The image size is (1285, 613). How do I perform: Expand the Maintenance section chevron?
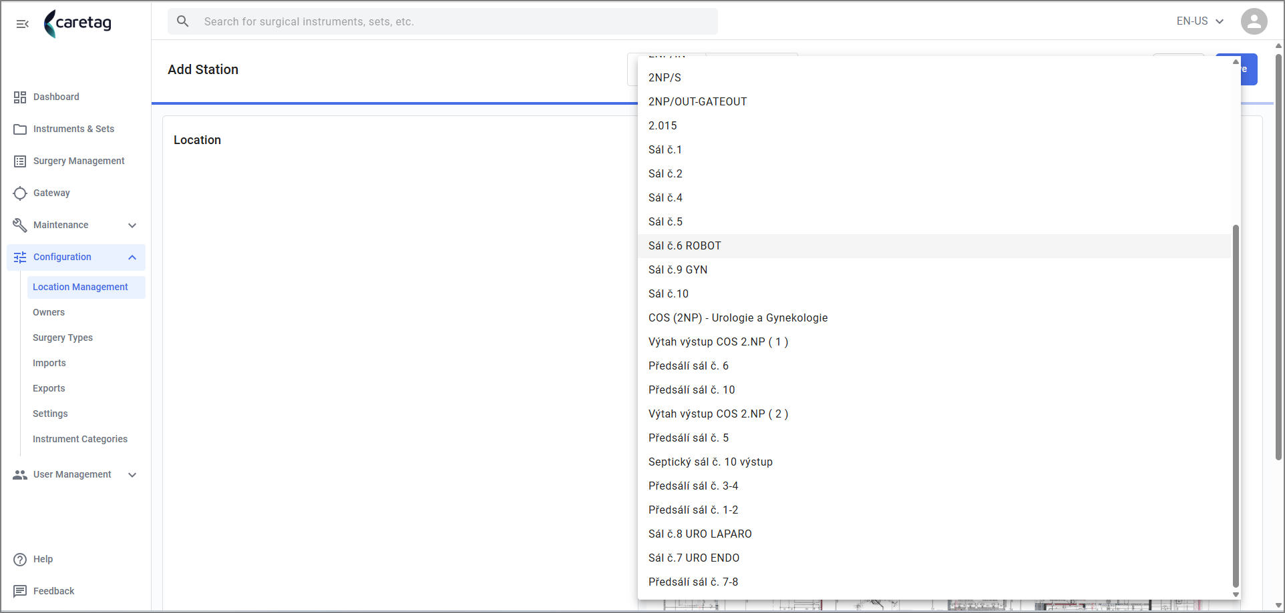132,225
